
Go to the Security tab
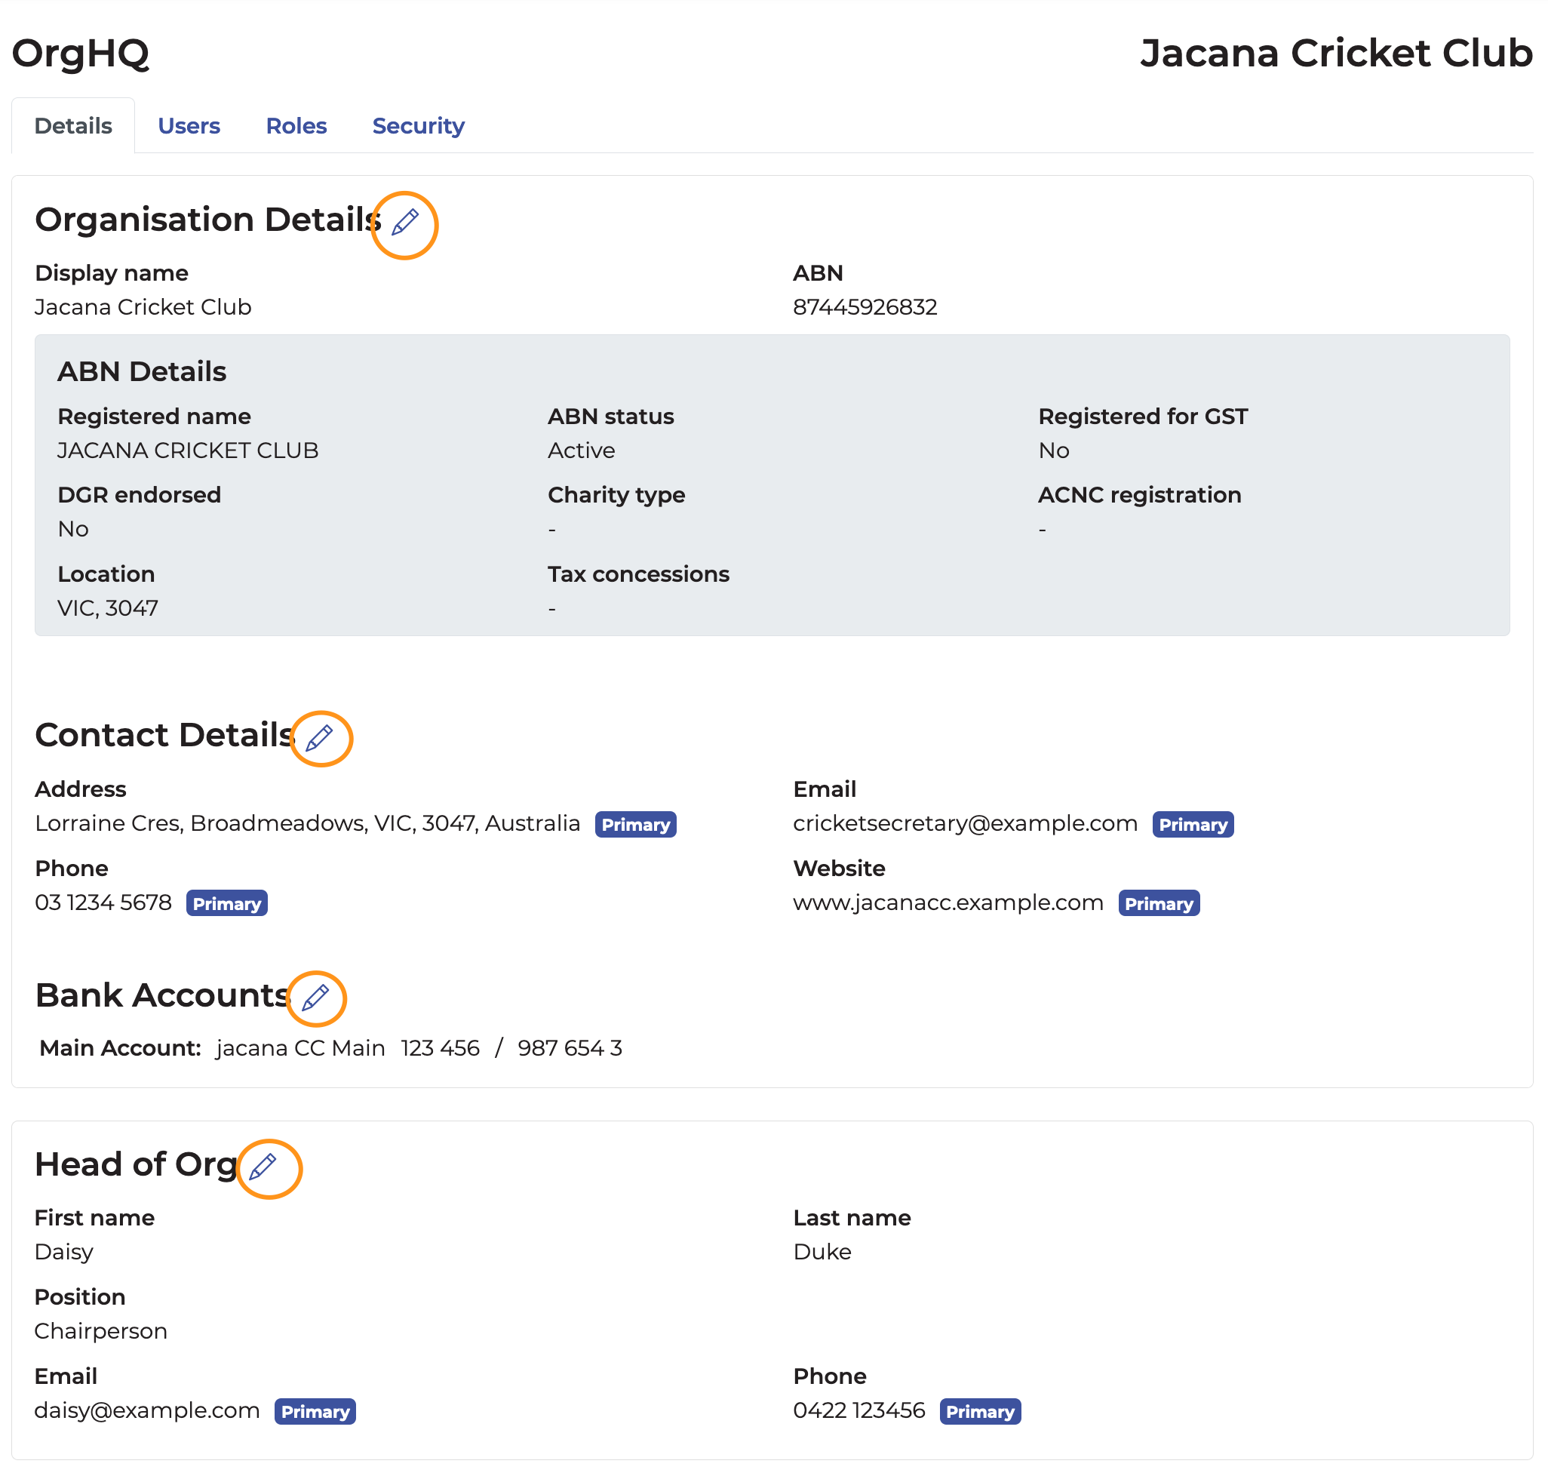pyautogui.click(x=418, y=126)
